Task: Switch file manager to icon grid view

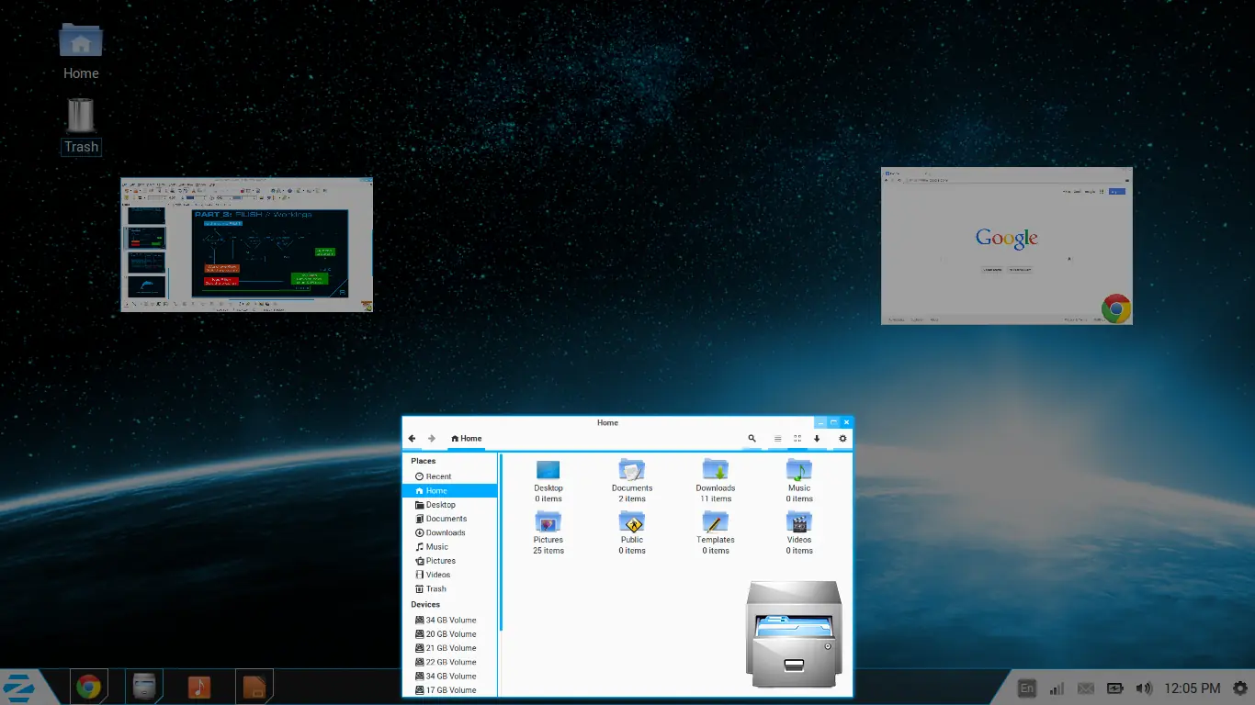Action: point(797,439)
